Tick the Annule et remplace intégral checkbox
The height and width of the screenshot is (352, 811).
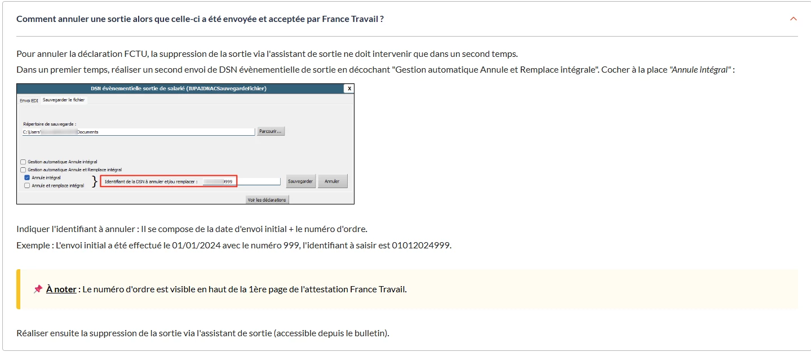(27, 185)
